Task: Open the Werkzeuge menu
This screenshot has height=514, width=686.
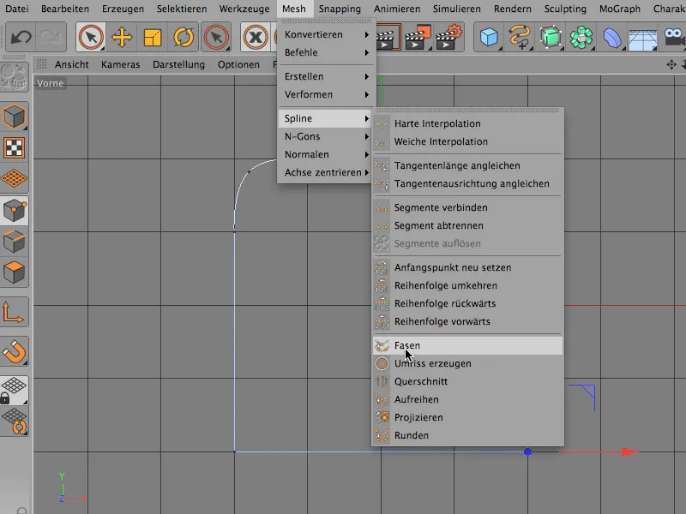Action: click(244, 9)
